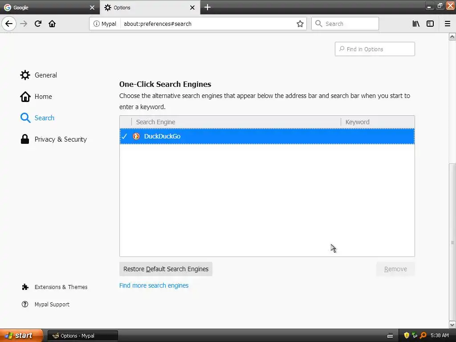The image size is (456, 342).
Task: Click the yellow security shield tray icon
Action: click(406, 336)
